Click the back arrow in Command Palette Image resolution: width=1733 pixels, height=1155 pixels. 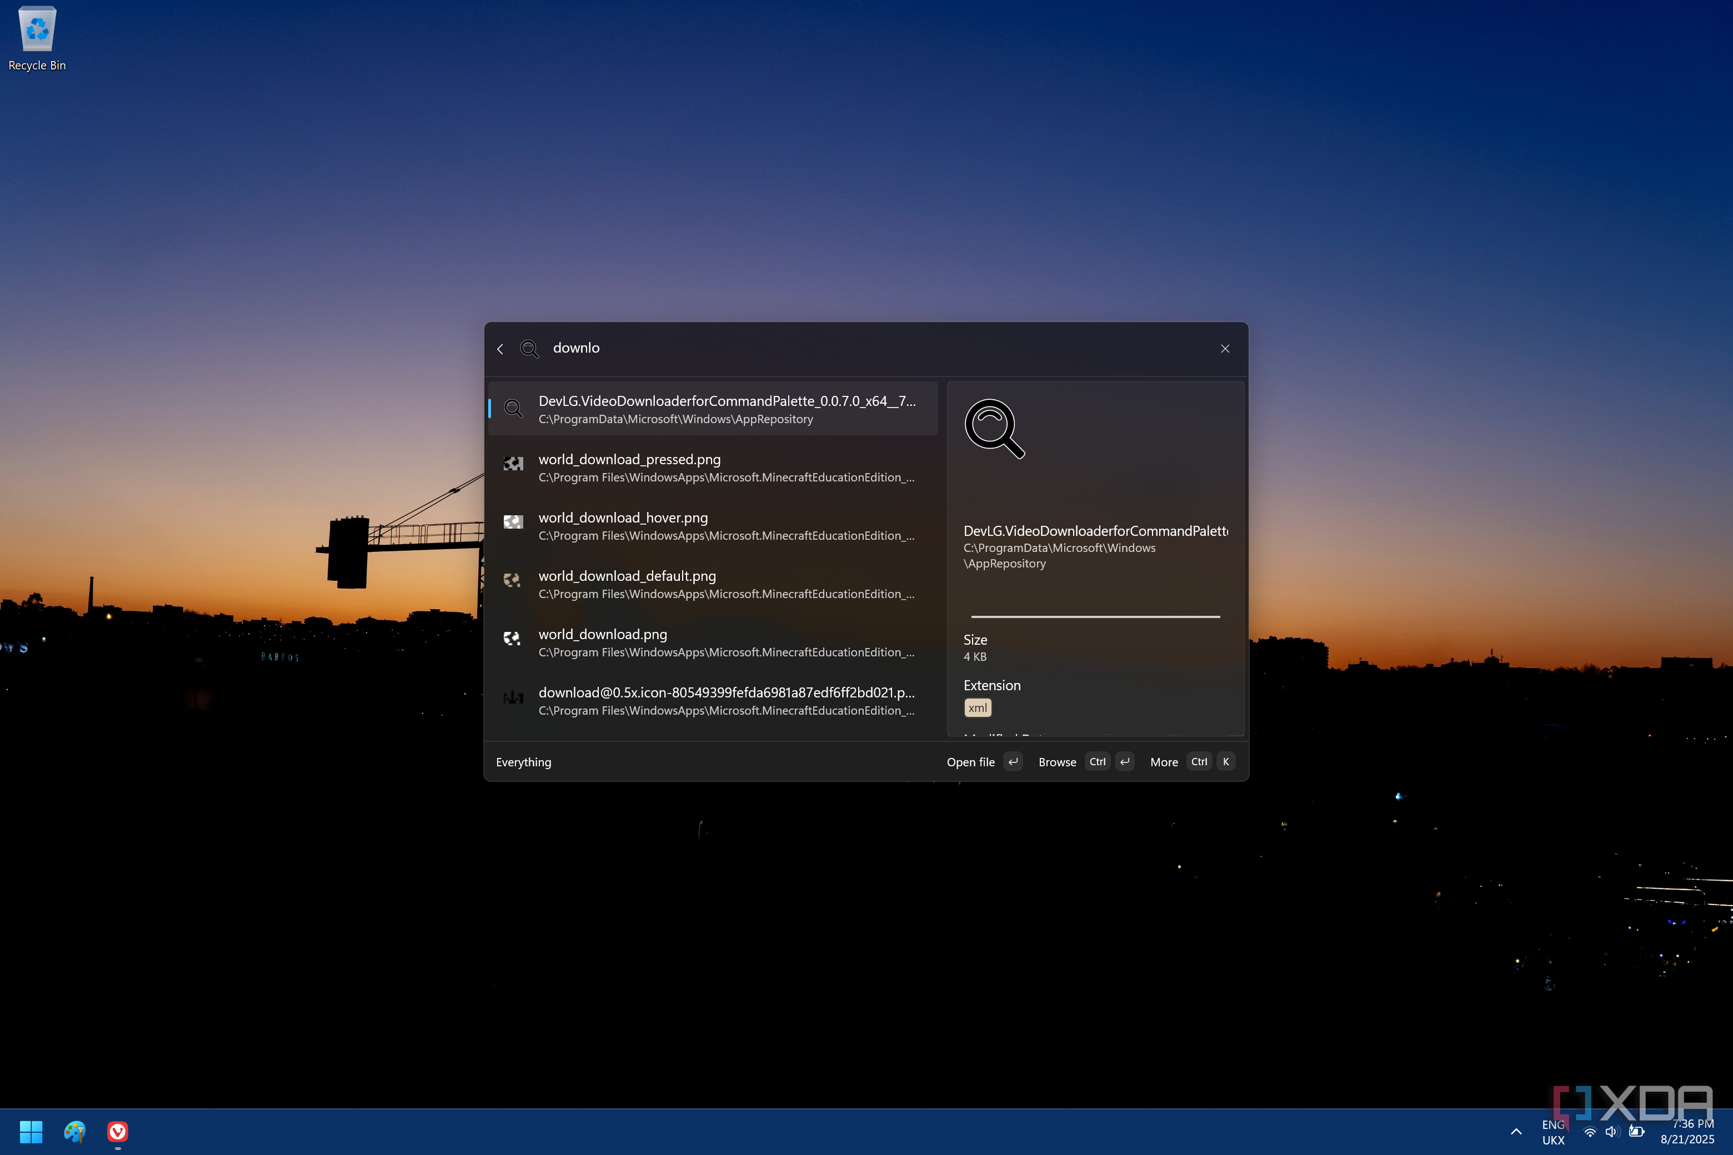coord(500,348)
